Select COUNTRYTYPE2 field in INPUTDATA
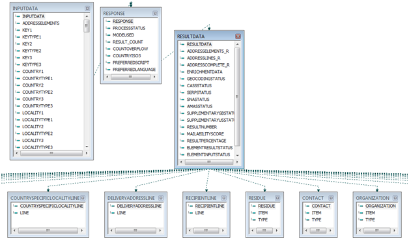The width and height of the screenshot is (409, 239). coord(37,92)
